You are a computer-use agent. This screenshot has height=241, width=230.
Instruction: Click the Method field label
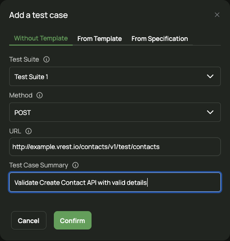tap(21, 95)
